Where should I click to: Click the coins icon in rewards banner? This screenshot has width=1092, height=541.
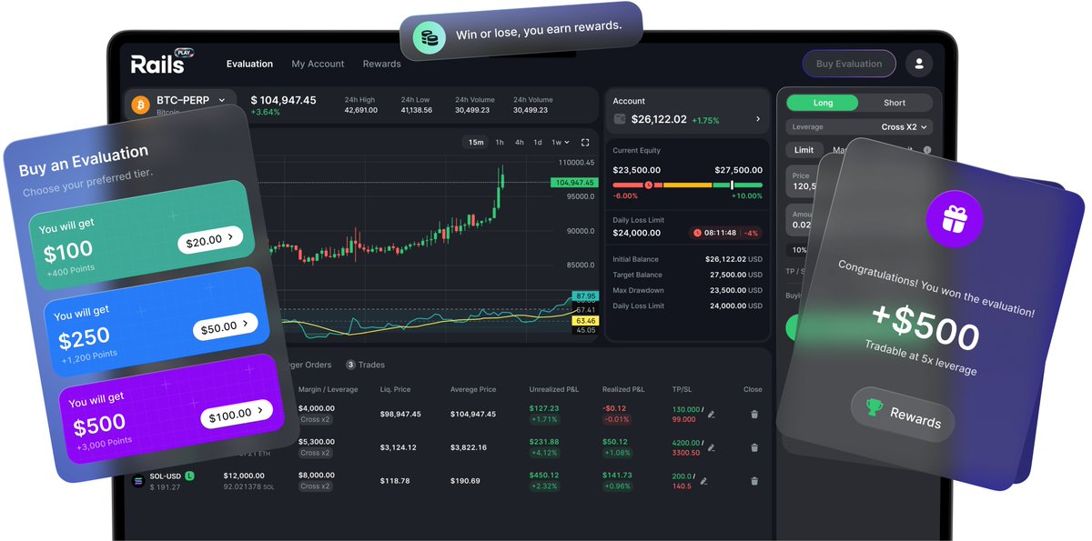pos(430,37)
